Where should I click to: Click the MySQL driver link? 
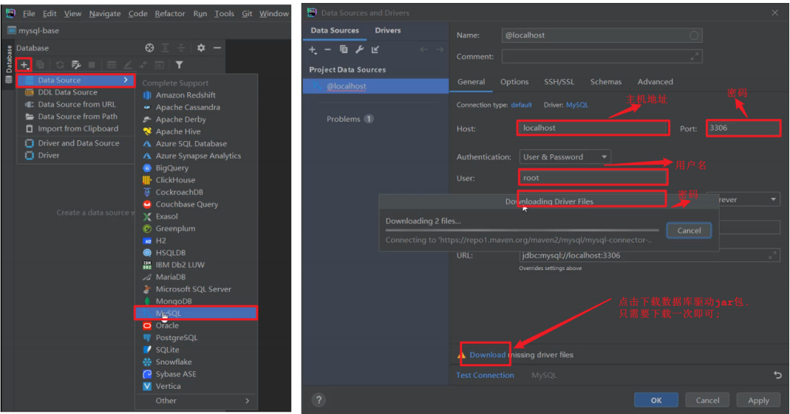tap(577, 105)
